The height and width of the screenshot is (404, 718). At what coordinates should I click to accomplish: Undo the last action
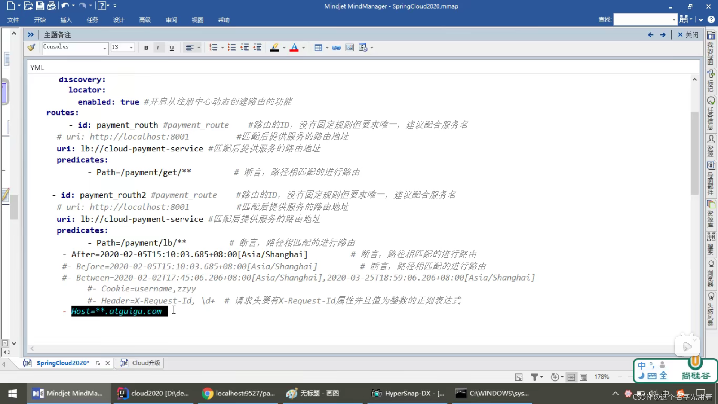click(x=65, y=6)
